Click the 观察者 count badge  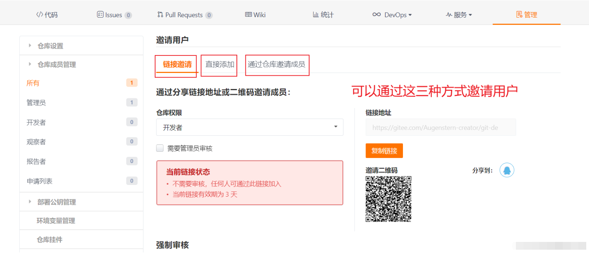pos(132,141)
